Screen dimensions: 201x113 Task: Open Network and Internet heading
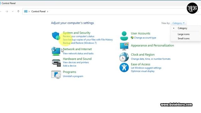(77, 49)
